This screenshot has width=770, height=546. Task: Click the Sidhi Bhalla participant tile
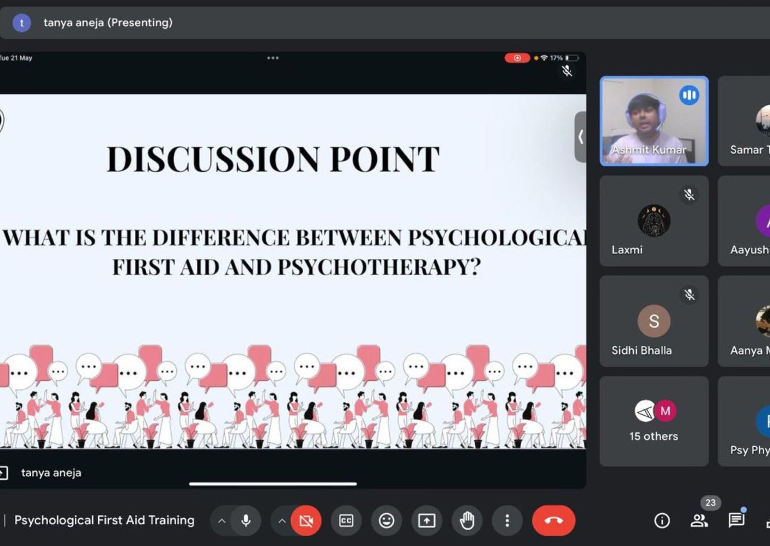click(x=654, y=321)
